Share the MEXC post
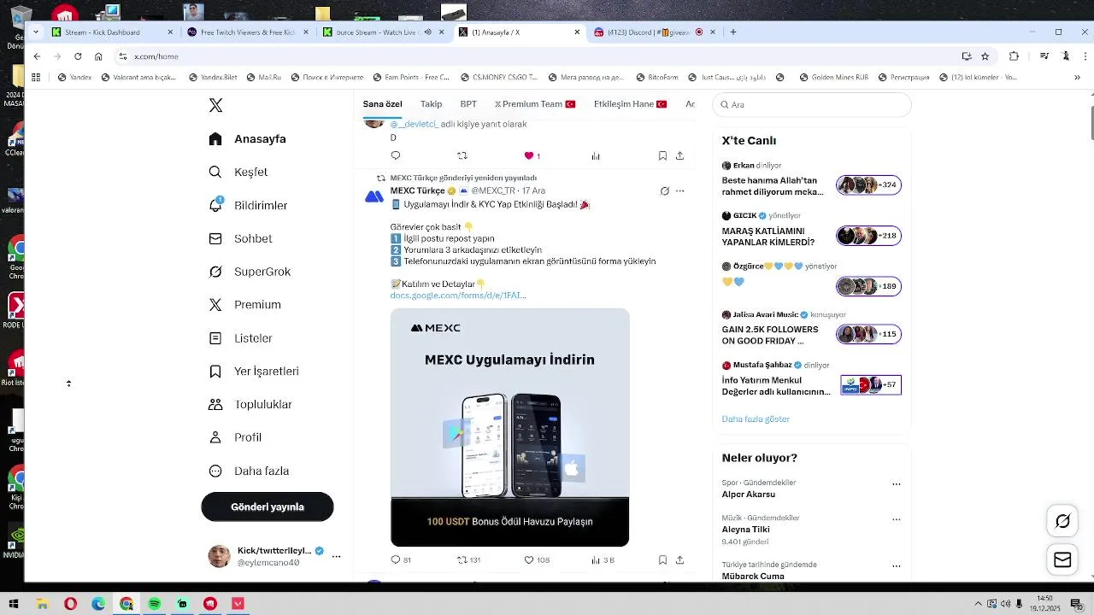1094x615 pixels. [x=679, y=560]
